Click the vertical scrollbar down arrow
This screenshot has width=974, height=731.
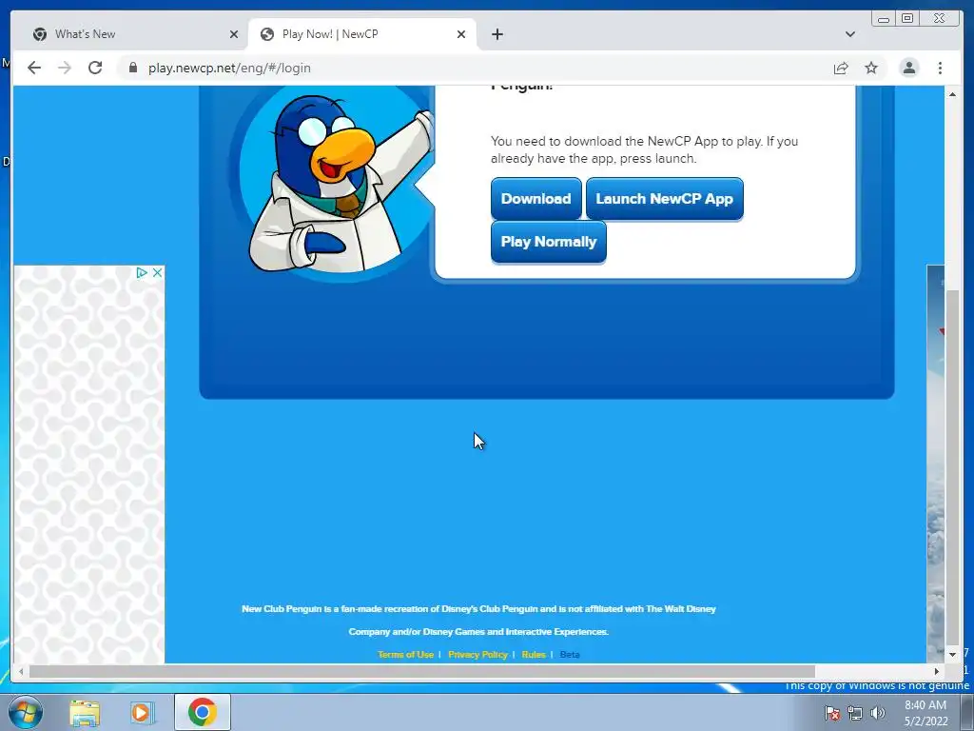pyautogui.click(x=952, y=655)
